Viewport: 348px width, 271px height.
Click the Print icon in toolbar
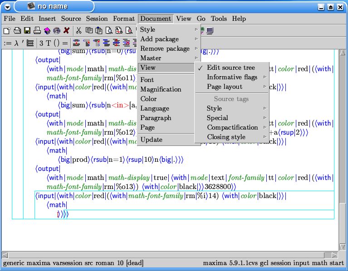[x=37, y=30]
